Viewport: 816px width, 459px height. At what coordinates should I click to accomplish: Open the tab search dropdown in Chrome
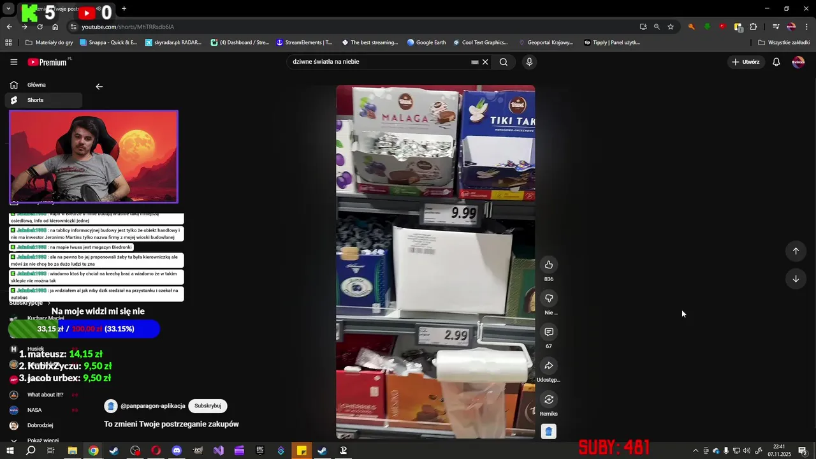pos(8,9)
